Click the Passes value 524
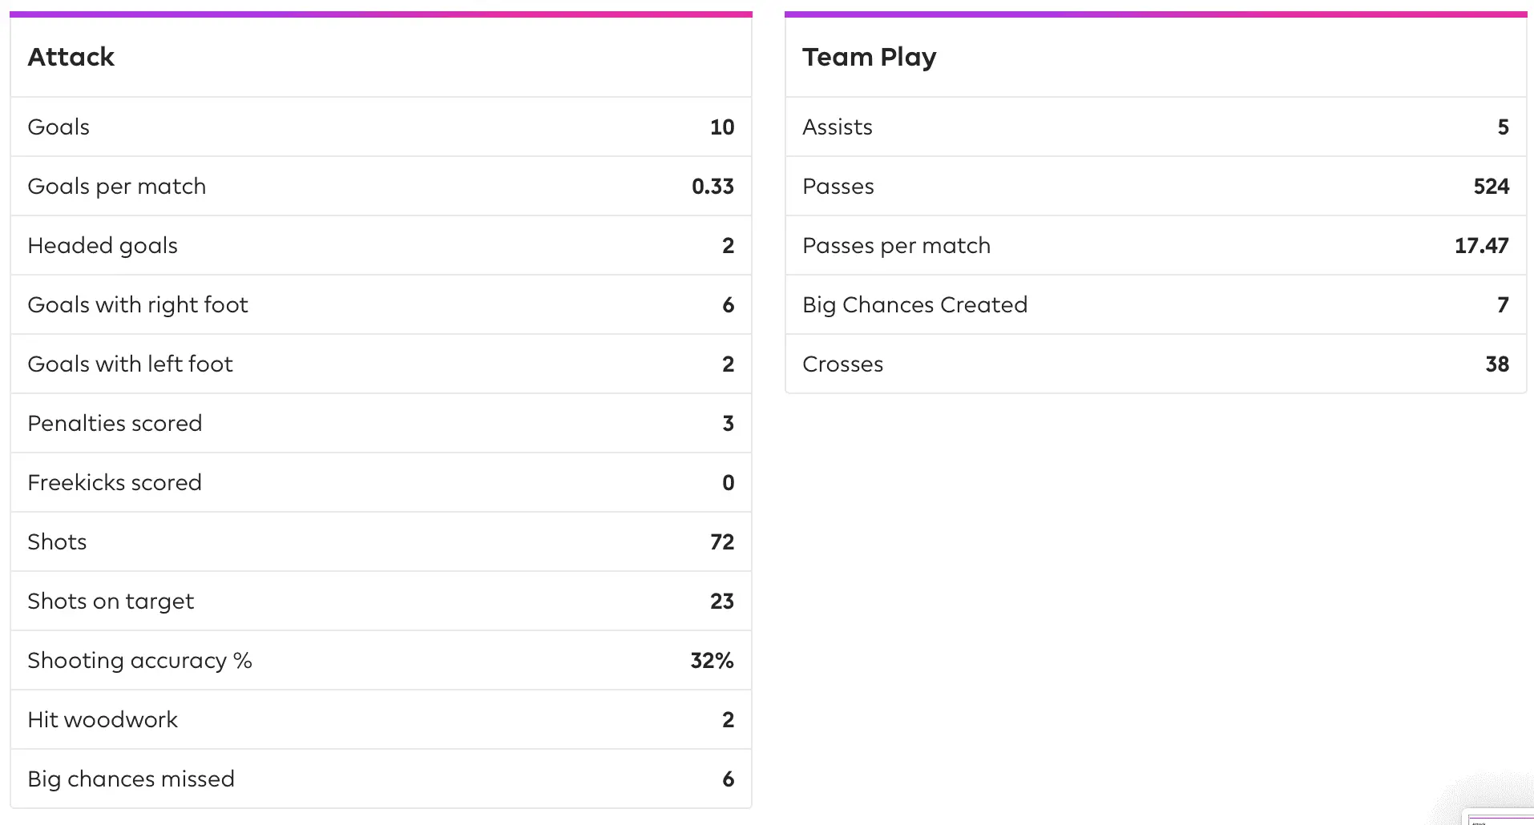This screenshot has height=825, width=1534. click(1491, 186)
